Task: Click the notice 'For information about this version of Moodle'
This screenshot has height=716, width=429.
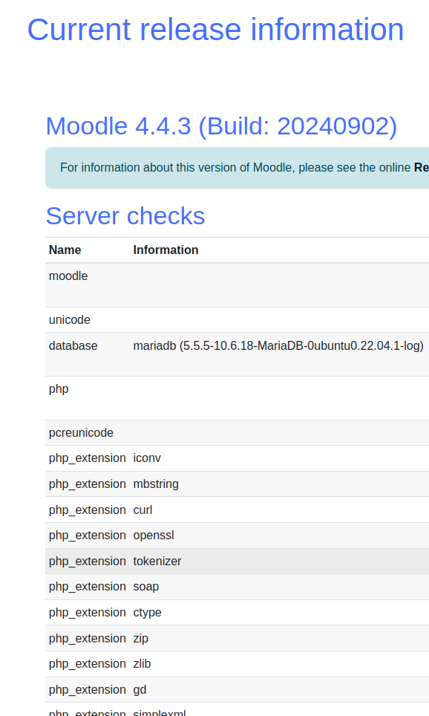Action: [237, 168]
